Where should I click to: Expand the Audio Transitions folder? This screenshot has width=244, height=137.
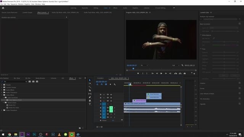pos(2,92)
